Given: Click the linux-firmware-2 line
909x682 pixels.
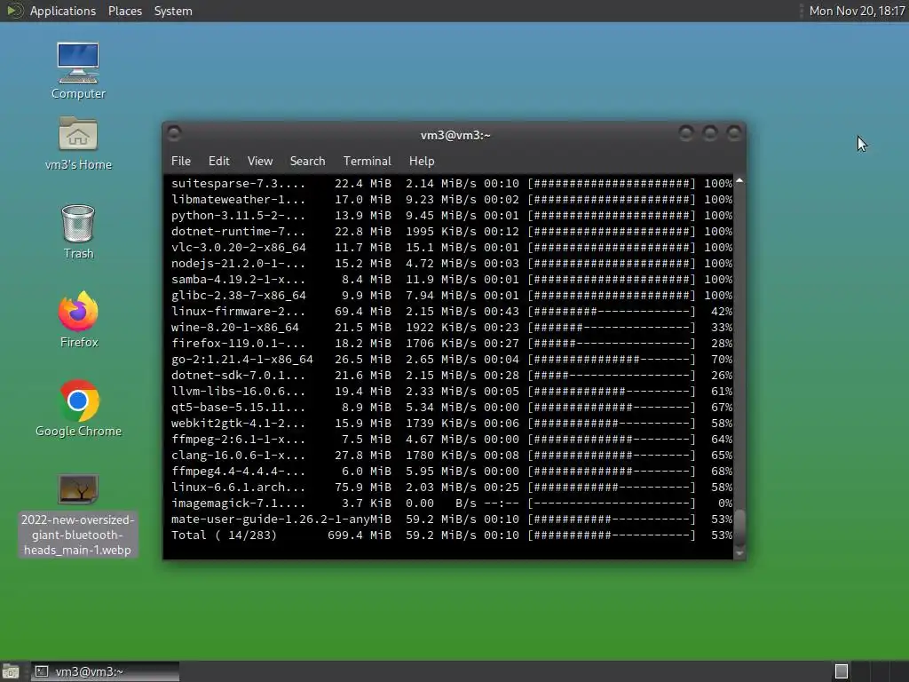Looking at the screenshot, I should tap(452, 312).
